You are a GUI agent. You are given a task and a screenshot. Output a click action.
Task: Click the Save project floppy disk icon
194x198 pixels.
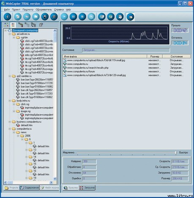pos(45,17)
